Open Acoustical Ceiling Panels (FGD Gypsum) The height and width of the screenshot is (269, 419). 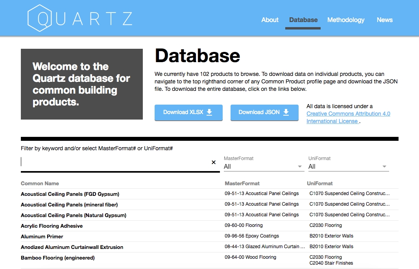tap(70, 194)
